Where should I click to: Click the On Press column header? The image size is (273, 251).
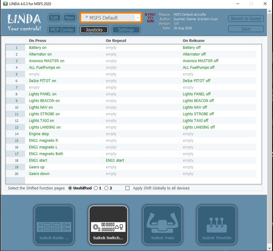[37, 40]
